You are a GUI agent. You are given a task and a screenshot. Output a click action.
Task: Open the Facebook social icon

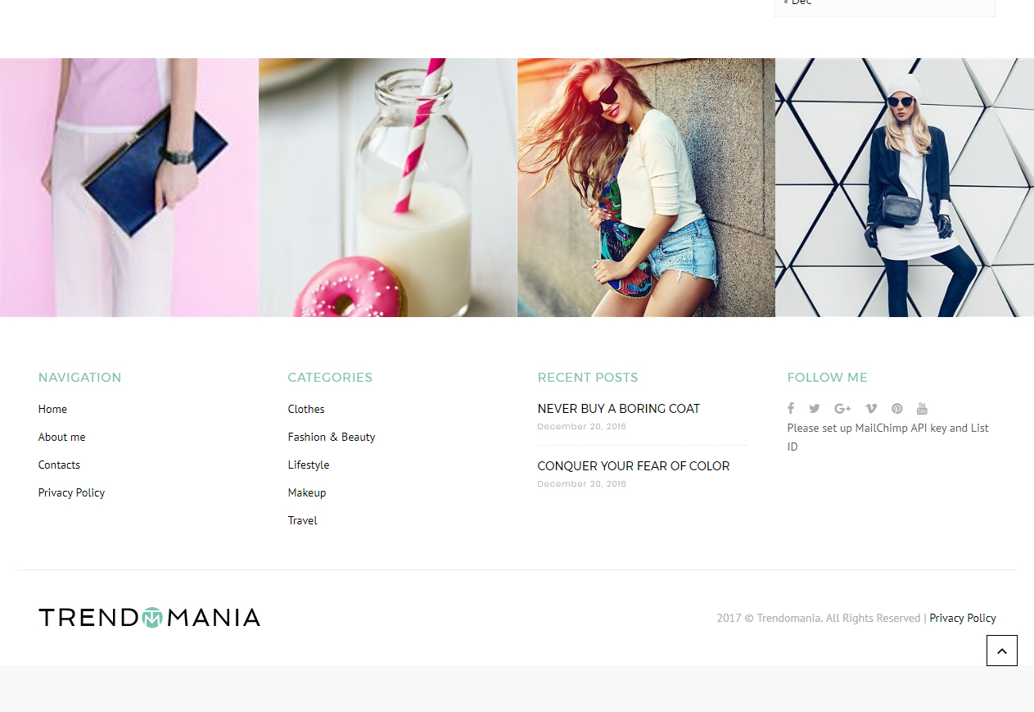(791, 408)
